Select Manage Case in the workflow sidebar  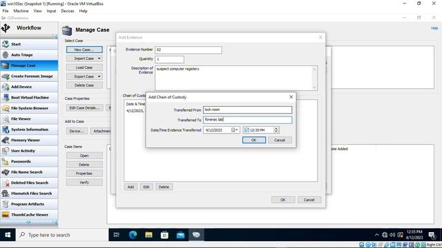coord(29,65)
